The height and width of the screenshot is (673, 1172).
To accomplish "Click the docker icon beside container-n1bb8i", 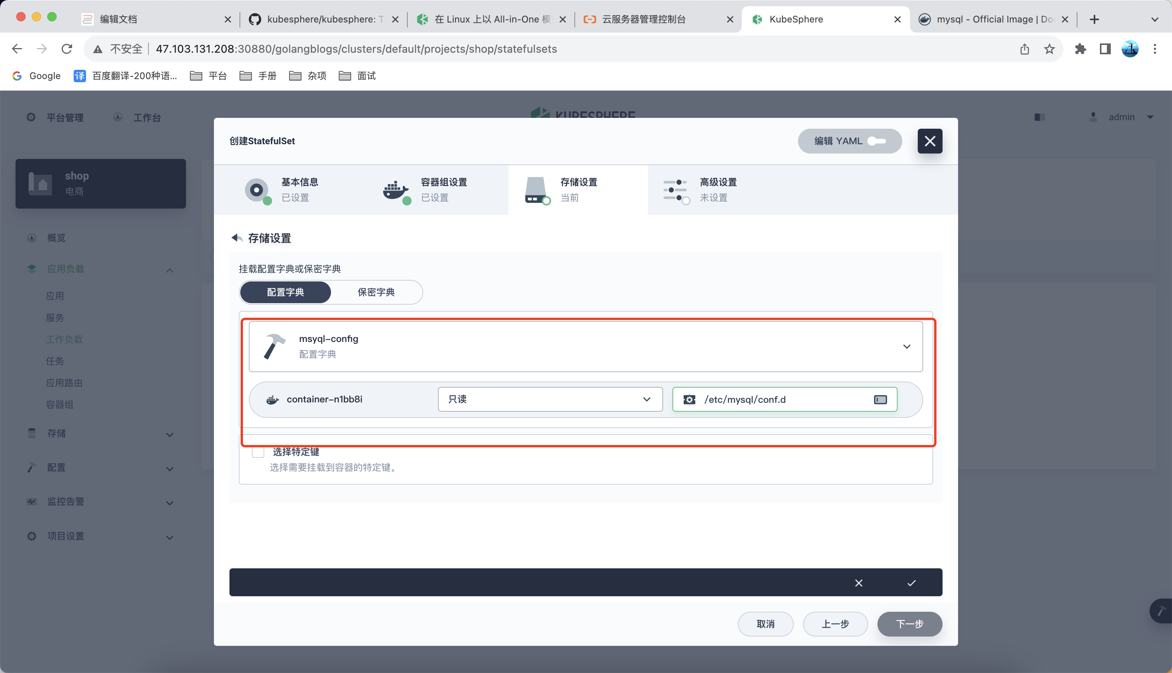I will point(272,399).
